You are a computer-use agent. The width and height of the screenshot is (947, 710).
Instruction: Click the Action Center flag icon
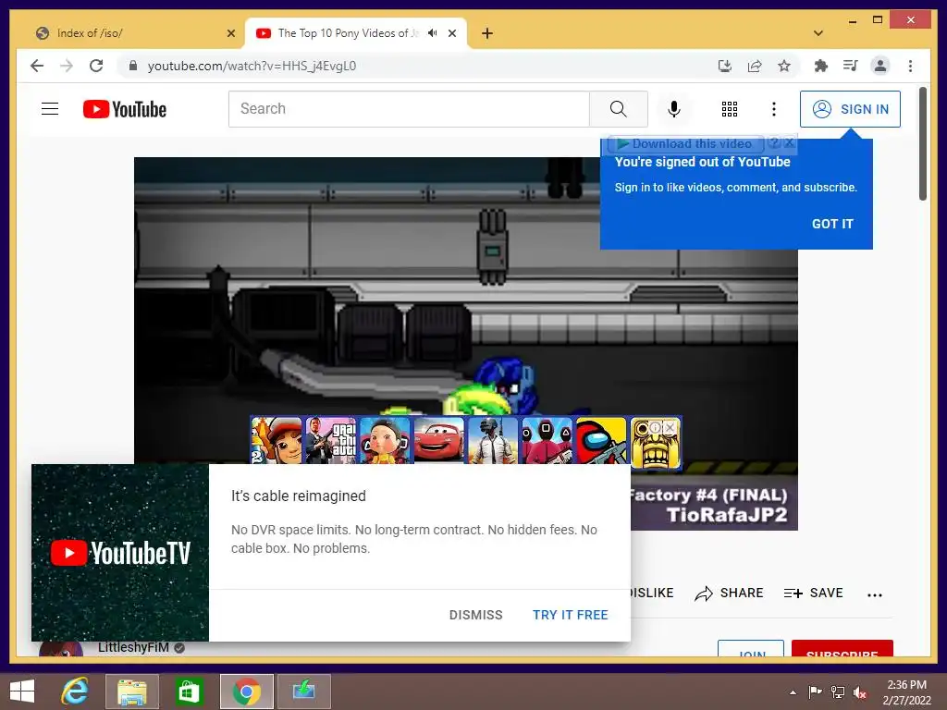[x=816, y=692]
